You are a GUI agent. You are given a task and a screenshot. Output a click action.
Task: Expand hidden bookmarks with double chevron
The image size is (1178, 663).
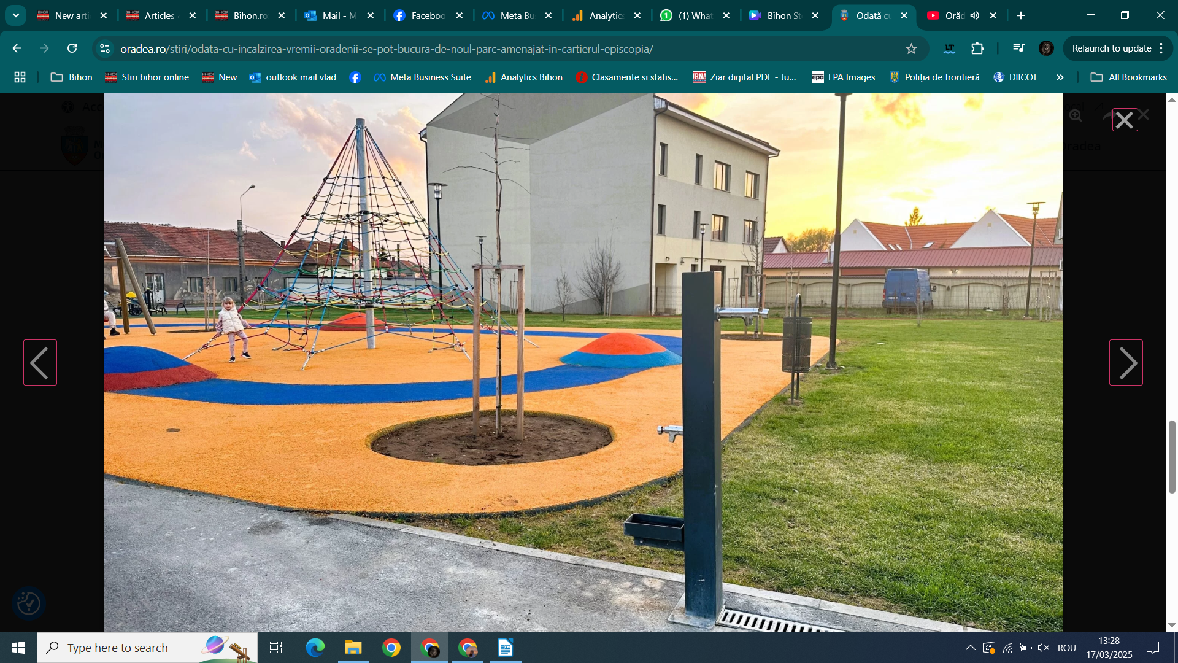click(1060, 77)
